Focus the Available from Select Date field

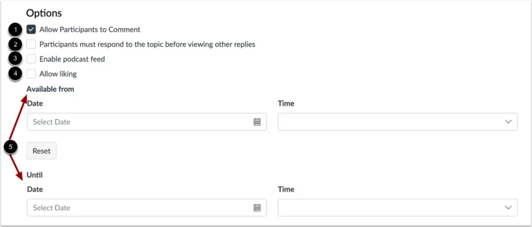pyautogui.click(x=147, y=122)
